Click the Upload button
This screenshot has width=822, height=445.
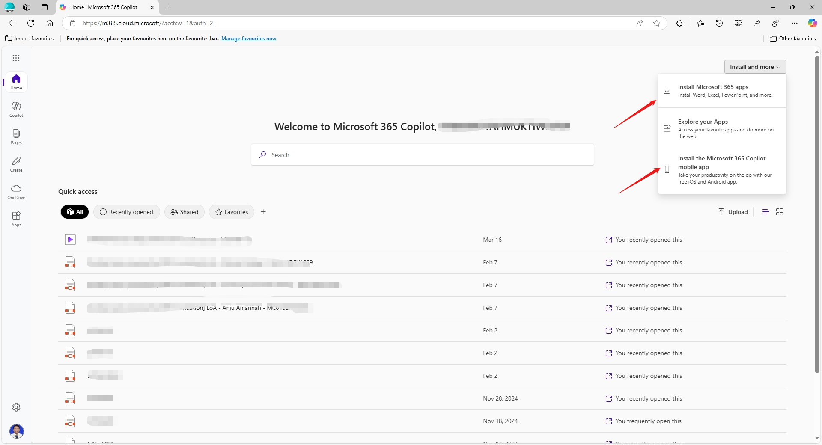click(733, 212)
